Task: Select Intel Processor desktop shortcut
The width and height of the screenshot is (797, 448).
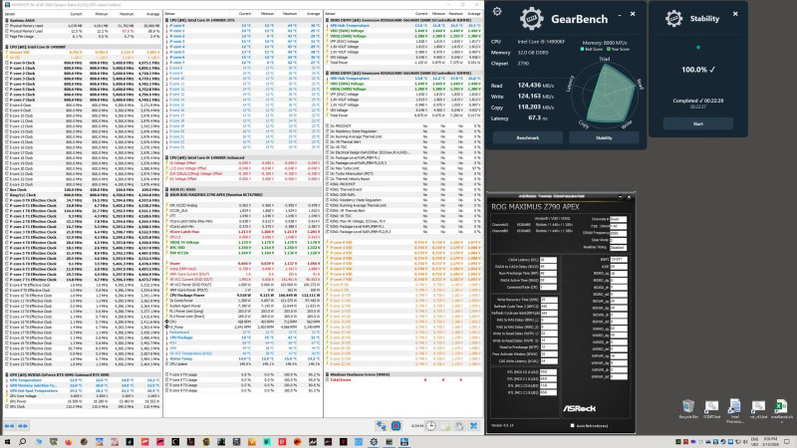Action: coord(734,410)
